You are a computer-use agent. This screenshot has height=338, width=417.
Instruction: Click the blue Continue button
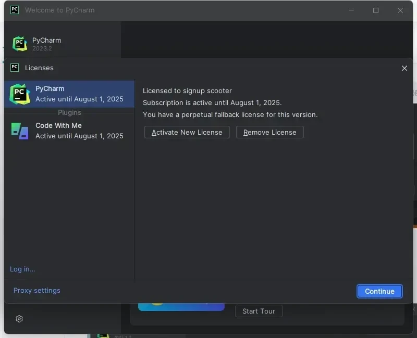tap(379, 291)
